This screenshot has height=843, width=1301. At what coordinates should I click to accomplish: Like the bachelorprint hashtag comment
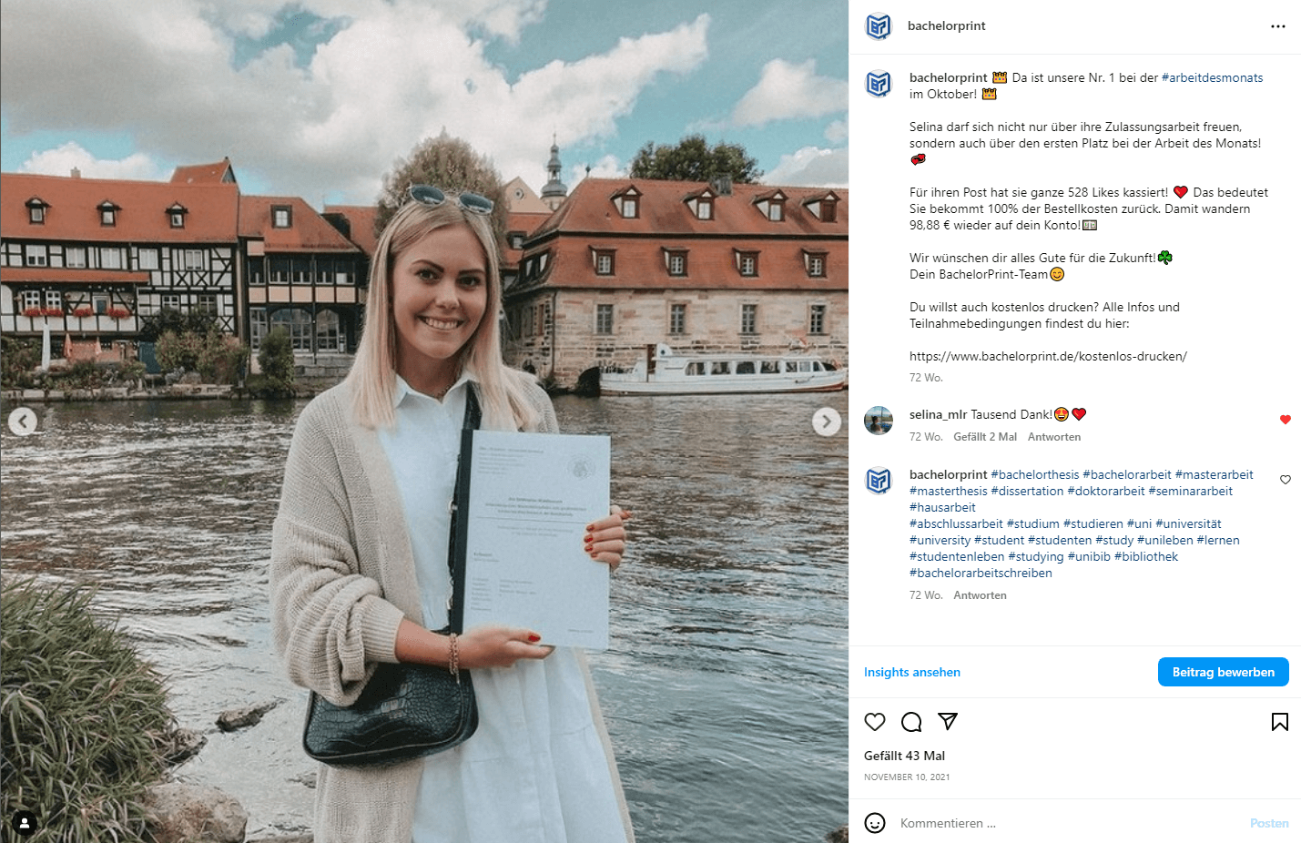[x=1286, y=480]
